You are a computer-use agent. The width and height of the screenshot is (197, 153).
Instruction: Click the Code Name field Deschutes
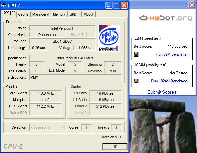pos(47,35)
